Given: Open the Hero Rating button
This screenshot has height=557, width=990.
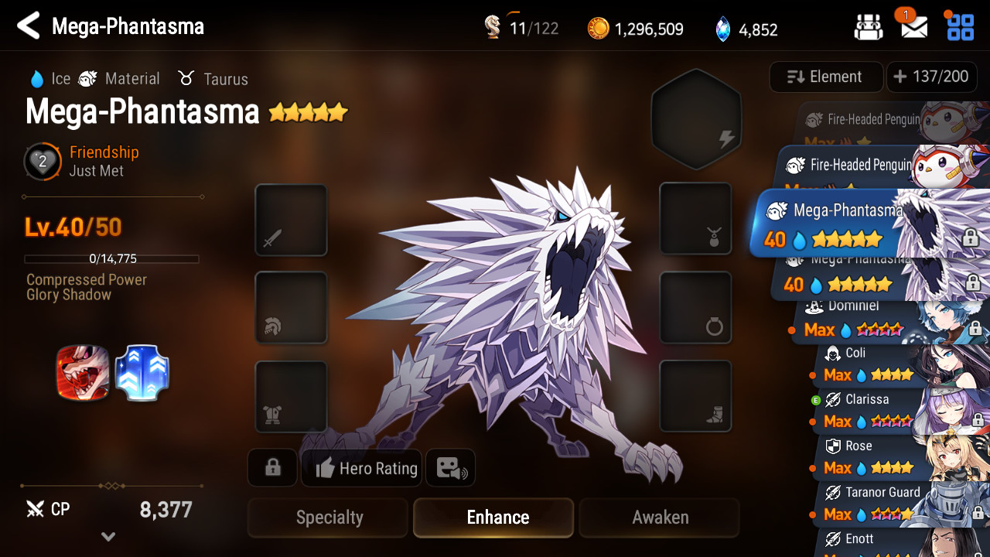Looking at the screenshot, I should tap(362, 468).
